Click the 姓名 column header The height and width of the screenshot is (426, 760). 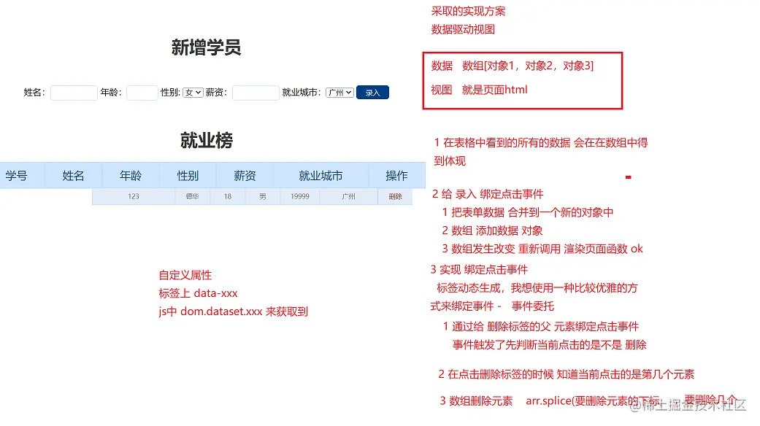(73, 176)
